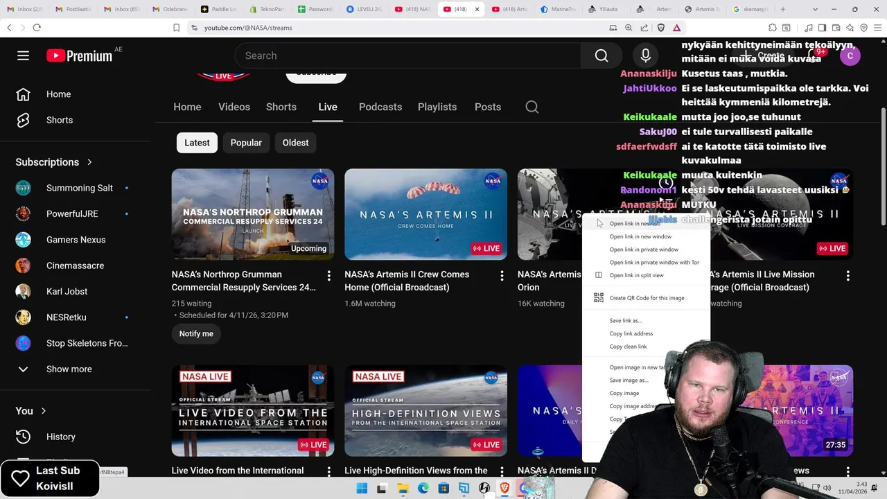Open options menu for Artemis II Live Mission video
The image size is (887, 499).
pyautogui.click(x=848, y=276)
